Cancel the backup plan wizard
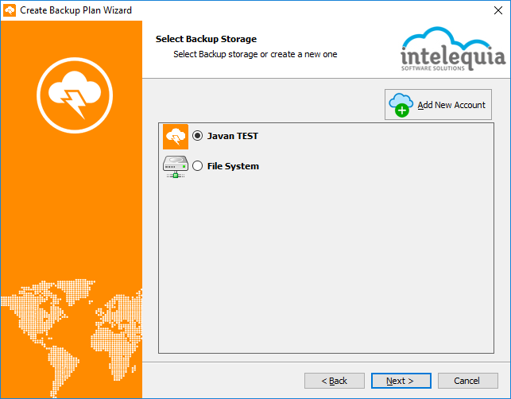The height and width of the screenshot is (399, 511). [x=467, y=381]
